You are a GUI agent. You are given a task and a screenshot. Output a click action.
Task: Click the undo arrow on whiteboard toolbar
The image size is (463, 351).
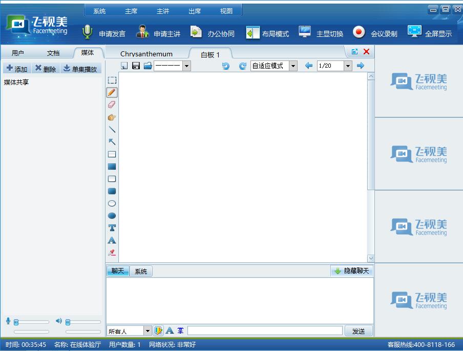(226, 66)
